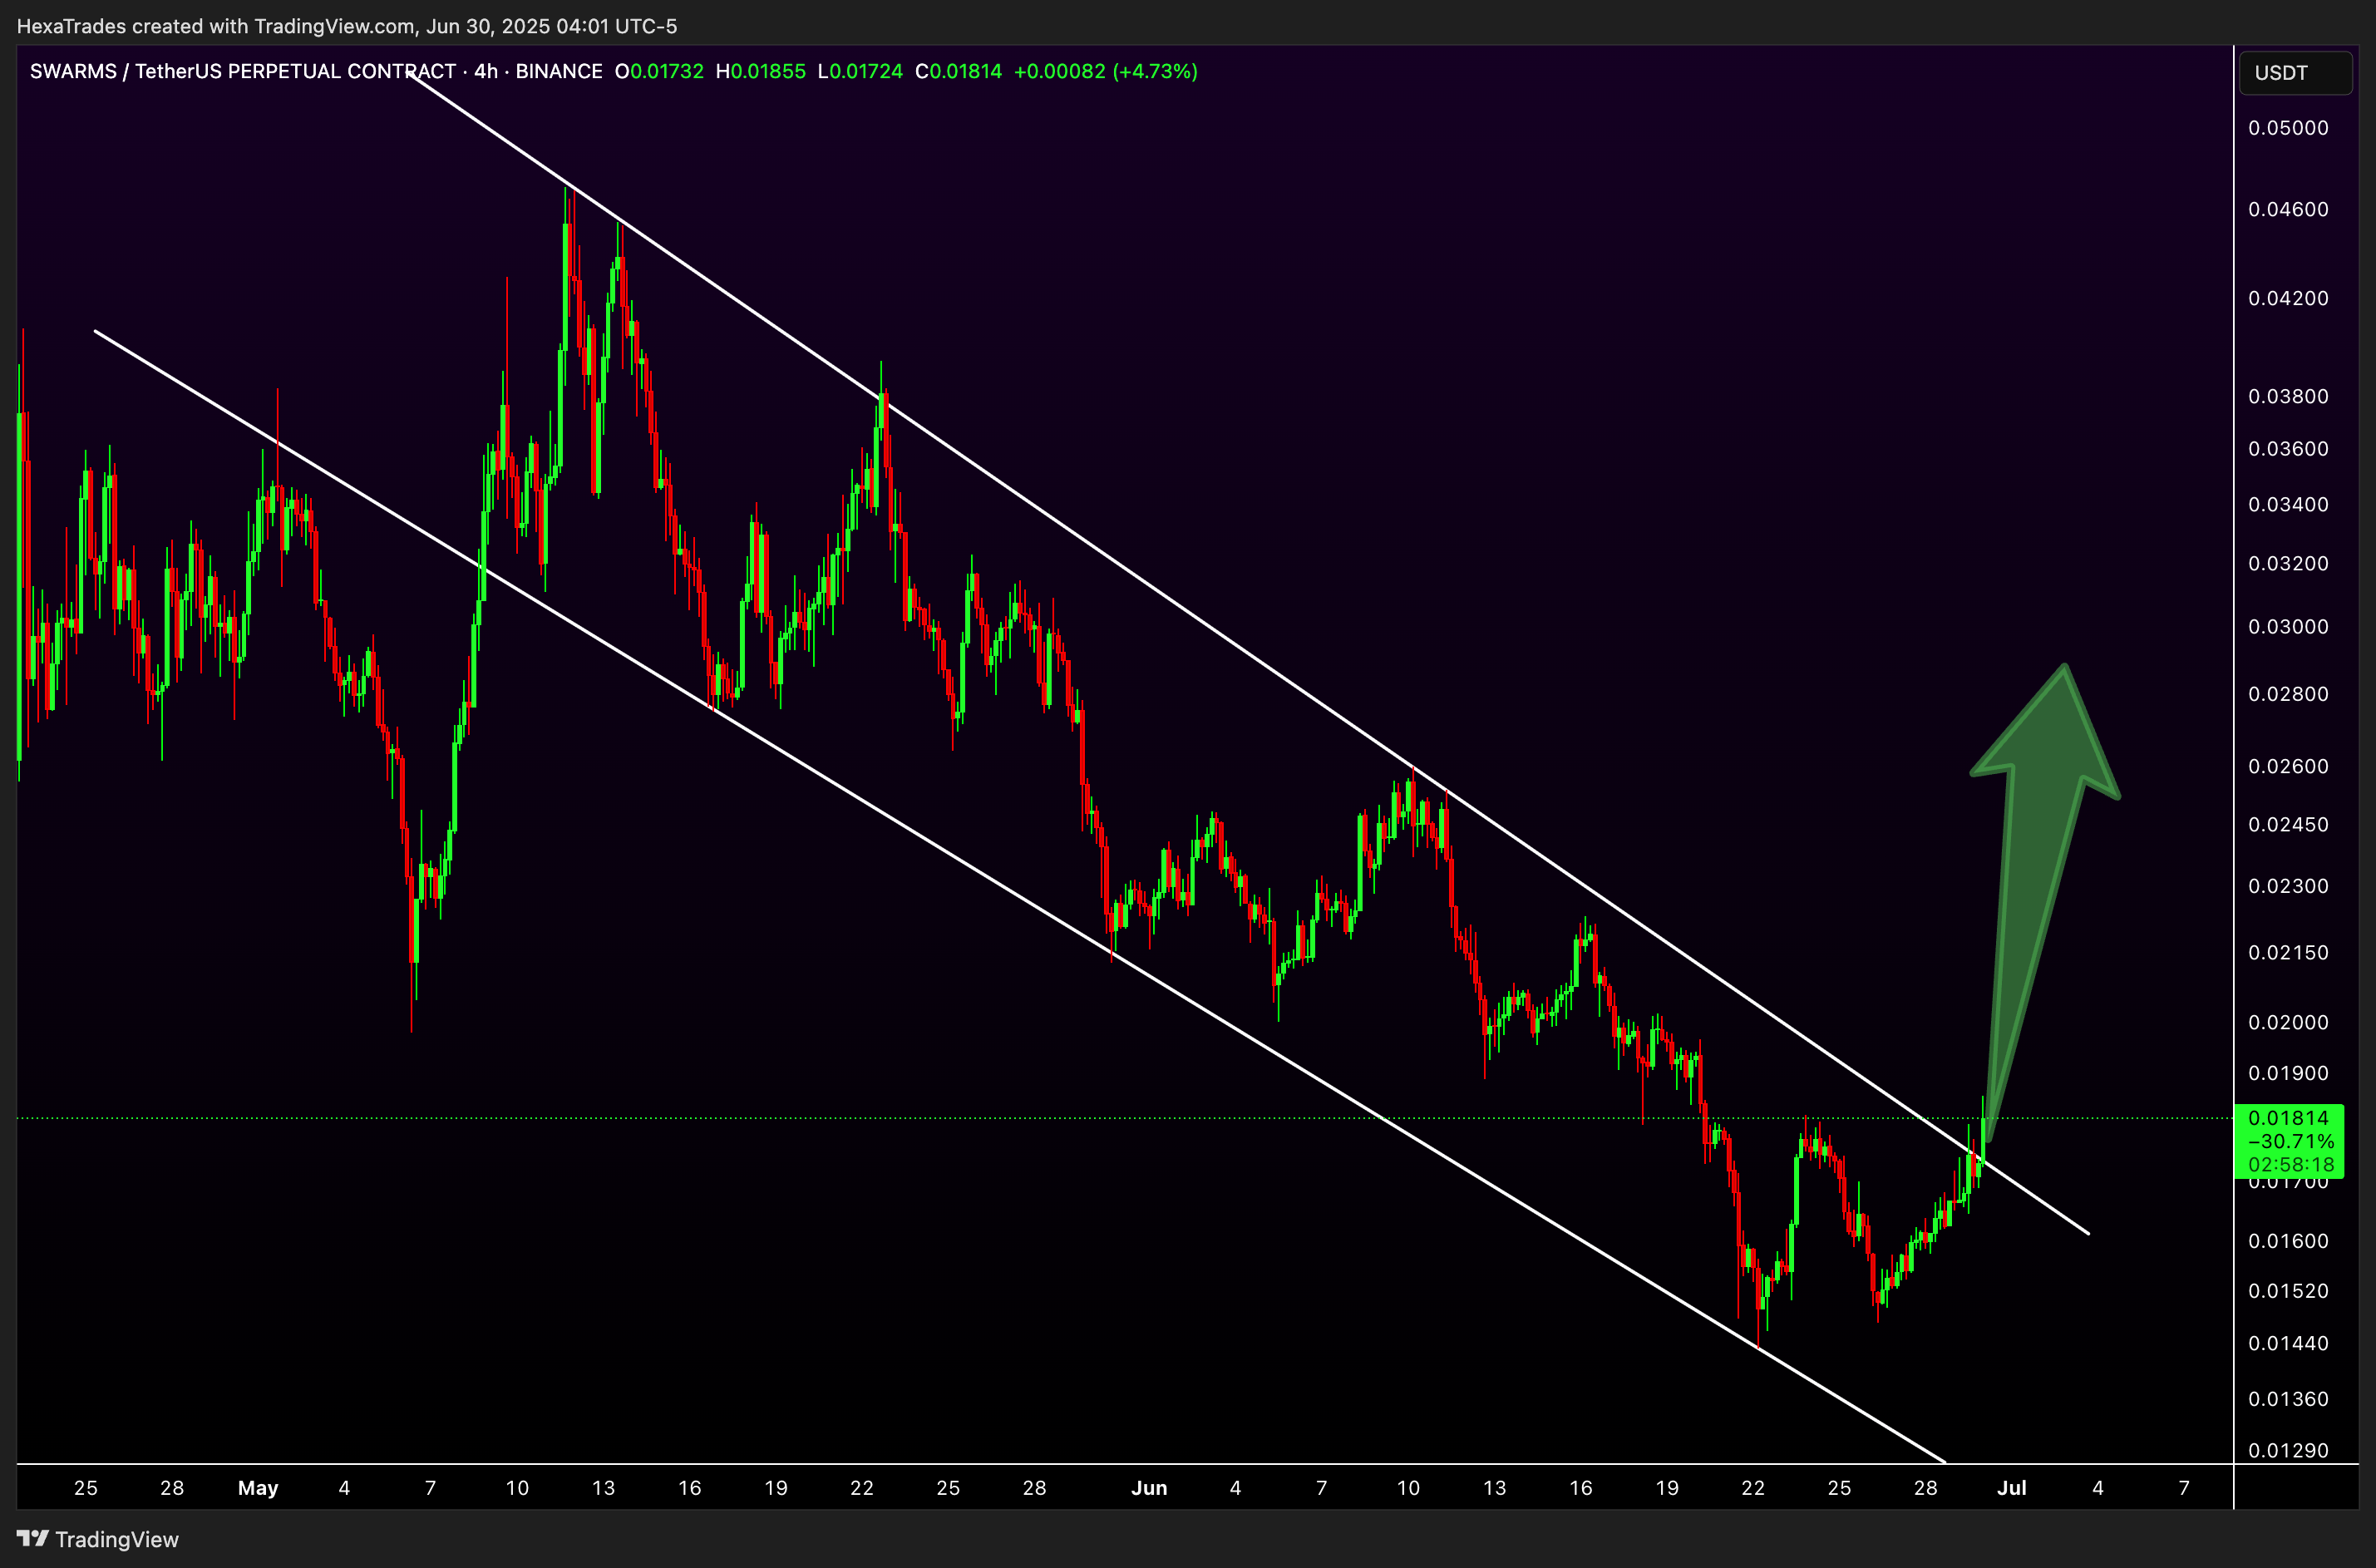The width and height of the screenshot is (2376, 1568).
Task: Click the 0.04200 price axis label
Action: point(2288,298)
